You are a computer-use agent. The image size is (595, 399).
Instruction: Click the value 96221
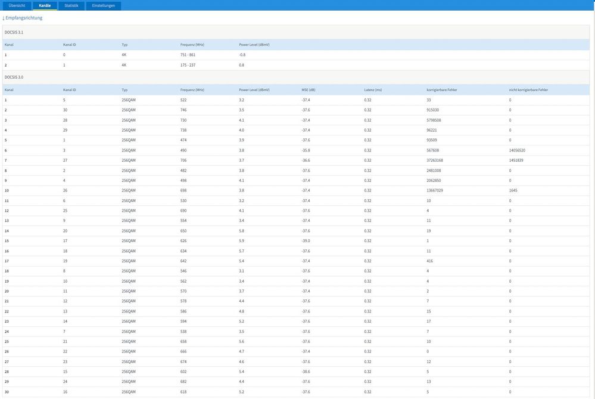point(431,130)
